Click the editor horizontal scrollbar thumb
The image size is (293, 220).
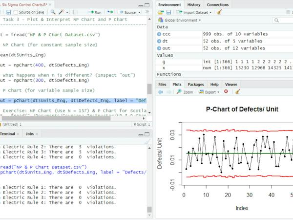tap(56, 118)
